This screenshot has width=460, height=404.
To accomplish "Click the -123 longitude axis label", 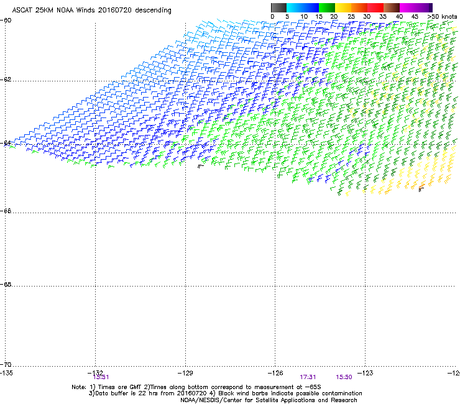I will pyautogui.click(x=366, y=373).
